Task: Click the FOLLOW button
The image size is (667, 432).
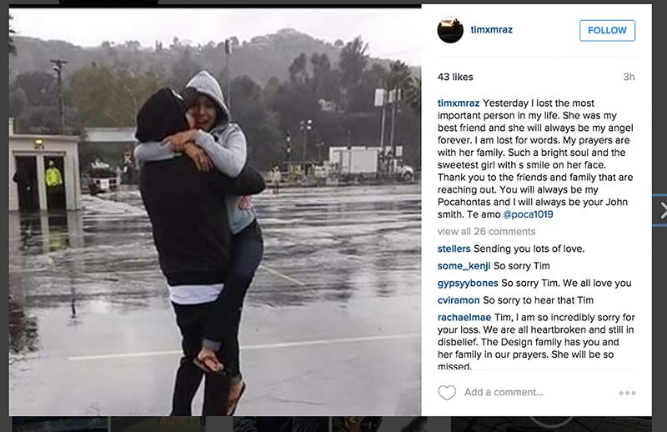Action: [607, 30]
